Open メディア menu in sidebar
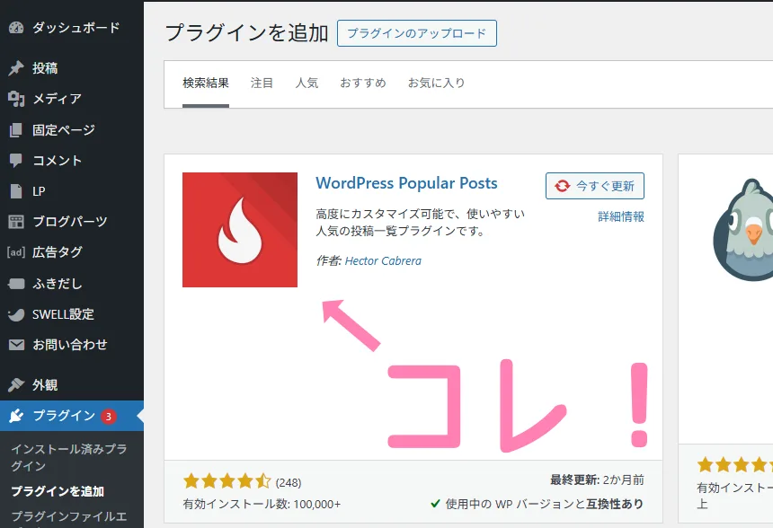Image resolution: width=773 pixels, height=528 pixels. point(72,99)
